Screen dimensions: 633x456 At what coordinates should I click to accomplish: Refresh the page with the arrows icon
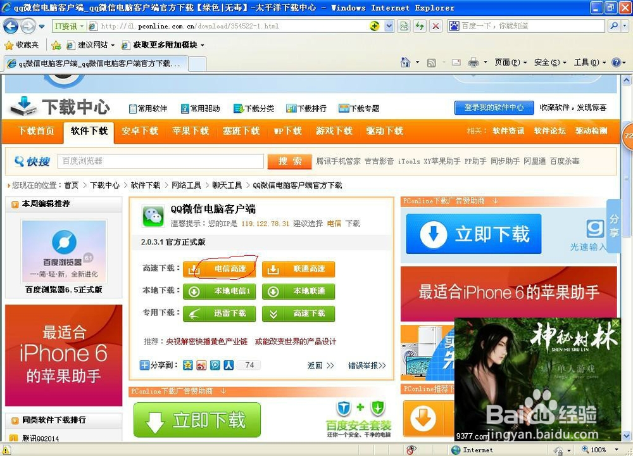pyautogui.click(x=420, y=26)
